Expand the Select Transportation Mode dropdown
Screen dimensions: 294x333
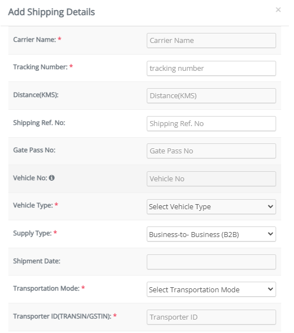tap(211, 289)
